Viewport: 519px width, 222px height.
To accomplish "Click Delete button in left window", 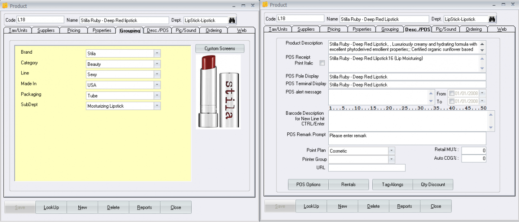I will coord(113,207).
